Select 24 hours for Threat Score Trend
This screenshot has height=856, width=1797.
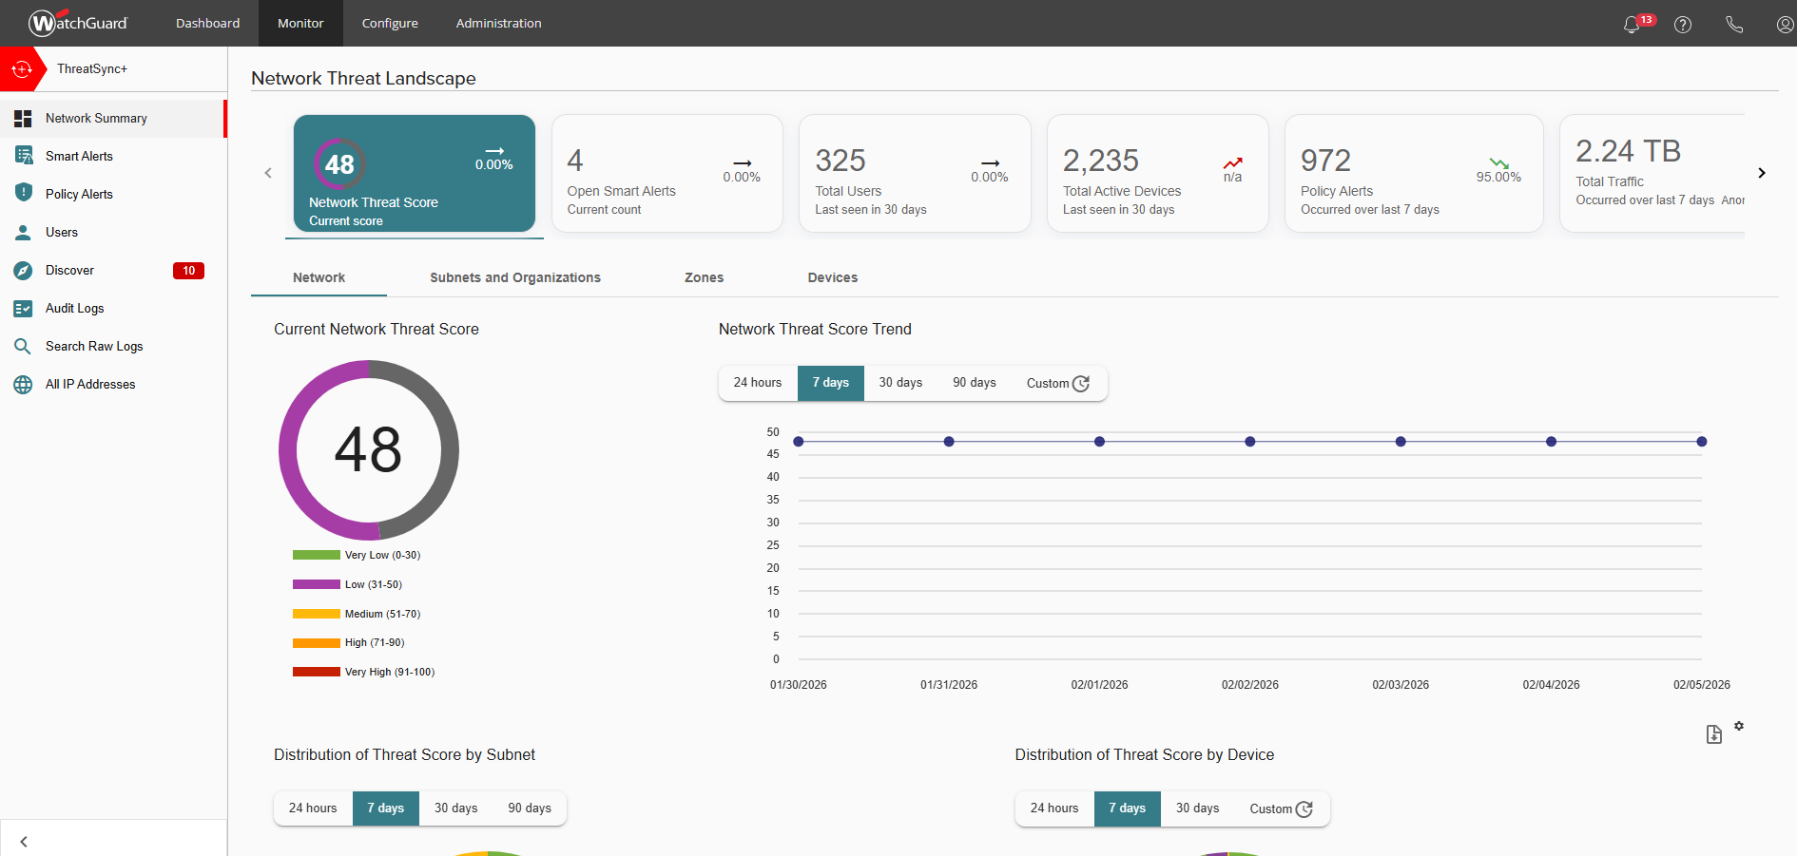click(x=758, y=383)
